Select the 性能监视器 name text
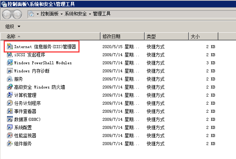The height and width of the screenshot is (159, 236). point(25,136)
